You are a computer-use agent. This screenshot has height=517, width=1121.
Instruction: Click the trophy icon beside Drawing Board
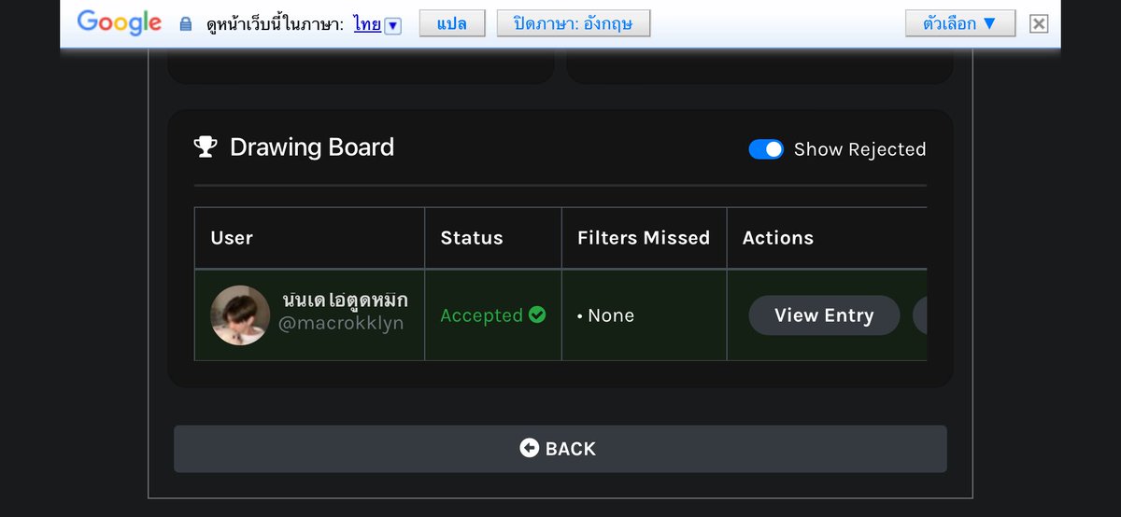click(x=206, y=147)
